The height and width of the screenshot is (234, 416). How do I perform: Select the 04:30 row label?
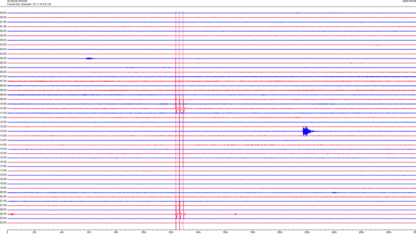[3, 54]
